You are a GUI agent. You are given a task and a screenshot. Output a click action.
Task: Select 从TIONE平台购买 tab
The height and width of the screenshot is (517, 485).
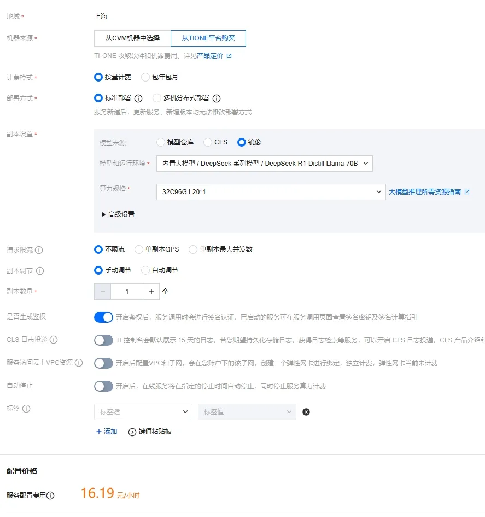pyautogui.click(x=208, y=38)
